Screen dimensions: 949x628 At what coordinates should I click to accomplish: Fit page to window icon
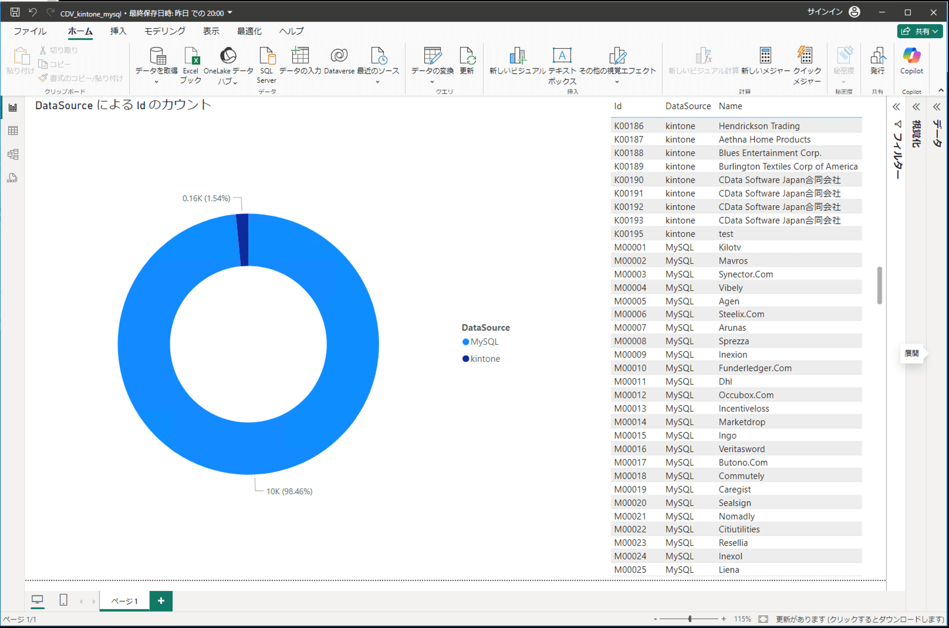[x=763, y=619]
